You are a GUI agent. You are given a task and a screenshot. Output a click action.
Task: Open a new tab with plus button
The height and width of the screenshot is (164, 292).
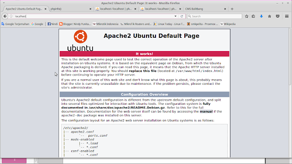[x=232, y=9]
